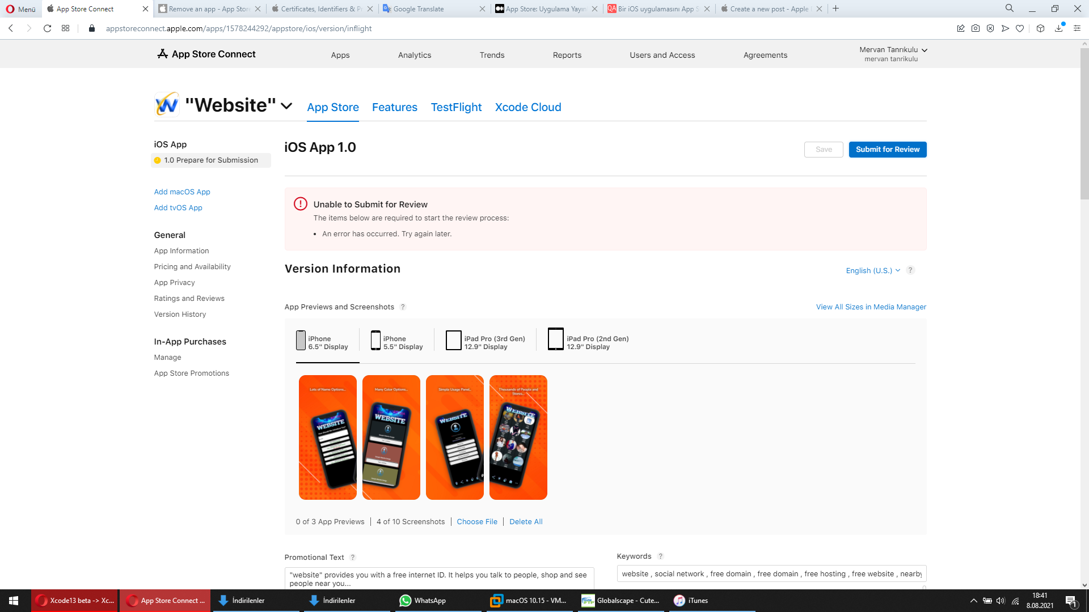1089x612 pixels.
Task: Click the Add tvOS App link
Action: (178, 207)
